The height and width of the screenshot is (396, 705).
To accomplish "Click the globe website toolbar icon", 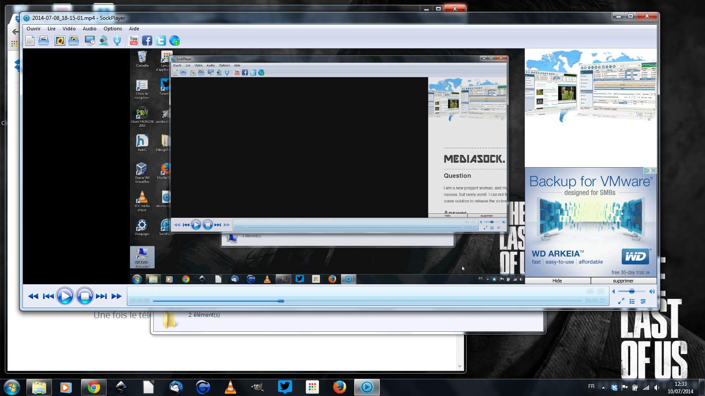I will (x=174, y=41).
